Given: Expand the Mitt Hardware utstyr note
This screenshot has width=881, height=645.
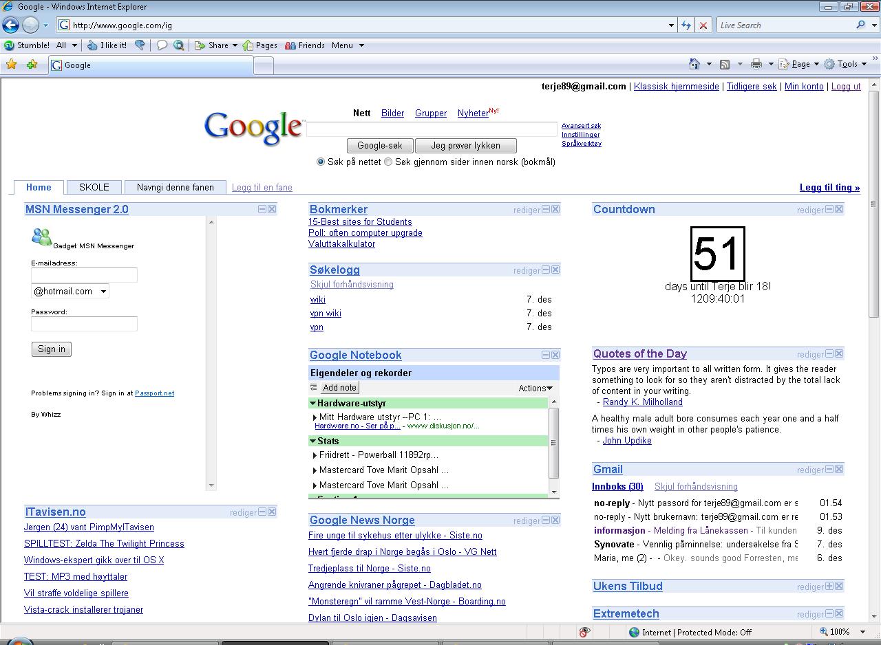Looking at the screenshot, I should [315, 417].
